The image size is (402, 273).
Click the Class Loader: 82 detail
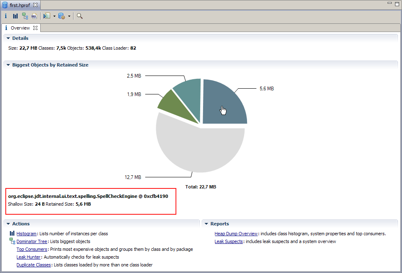click(x=119, y=48)
